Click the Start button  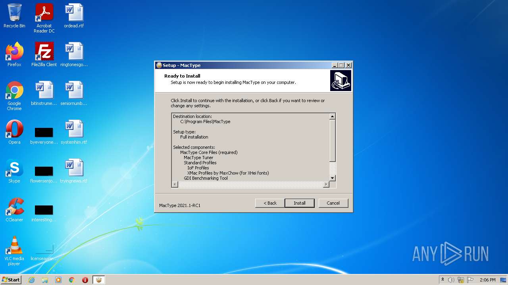click(x=11, y=280)
